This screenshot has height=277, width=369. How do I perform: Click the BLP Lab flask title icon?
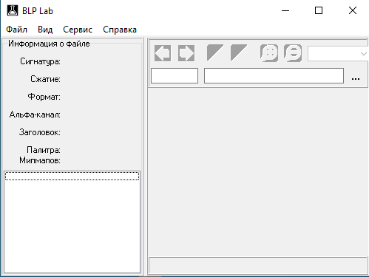point(13,10)
